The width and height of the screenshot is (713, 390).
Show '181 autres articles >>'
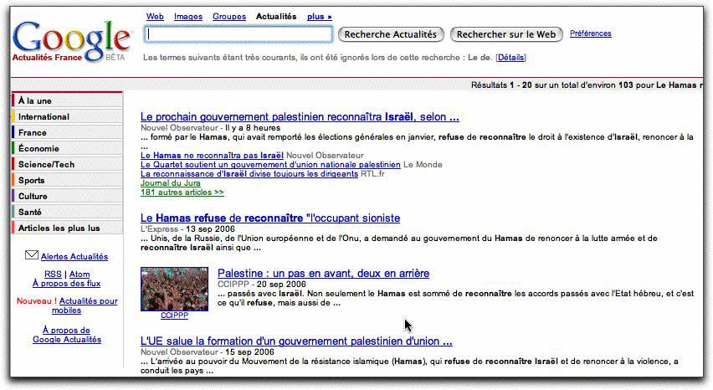point(182,192)
